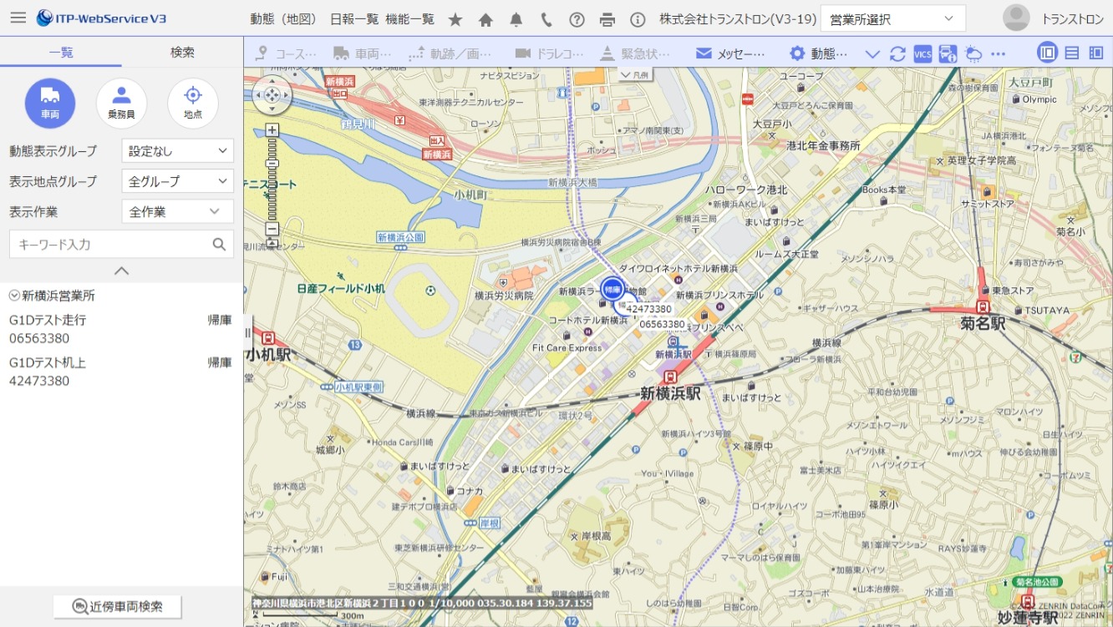Collapse the filter section with up chevron
Screen dimensions: 1113x627
click(x=121, y=271)
